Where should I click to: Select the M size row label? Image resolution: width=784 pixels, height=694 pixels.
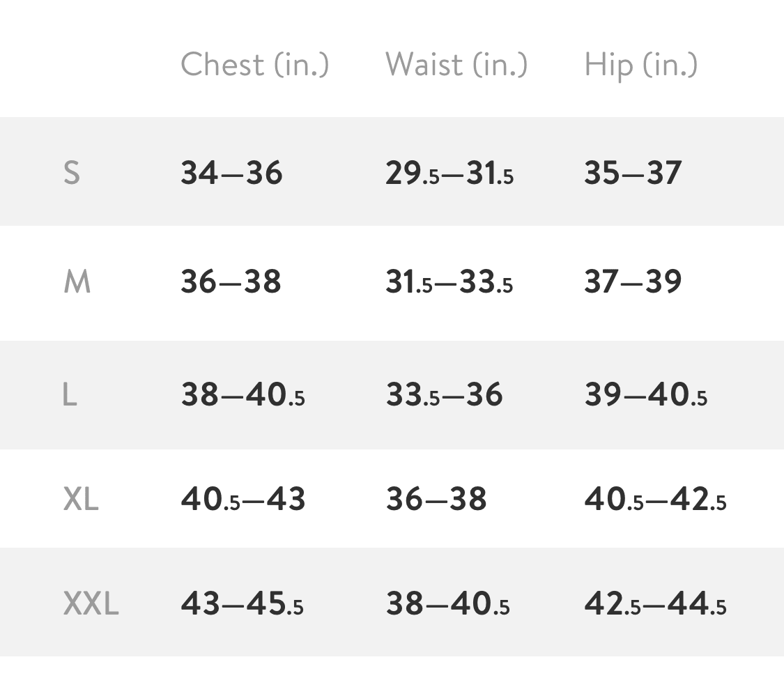(x=77, y=282)
